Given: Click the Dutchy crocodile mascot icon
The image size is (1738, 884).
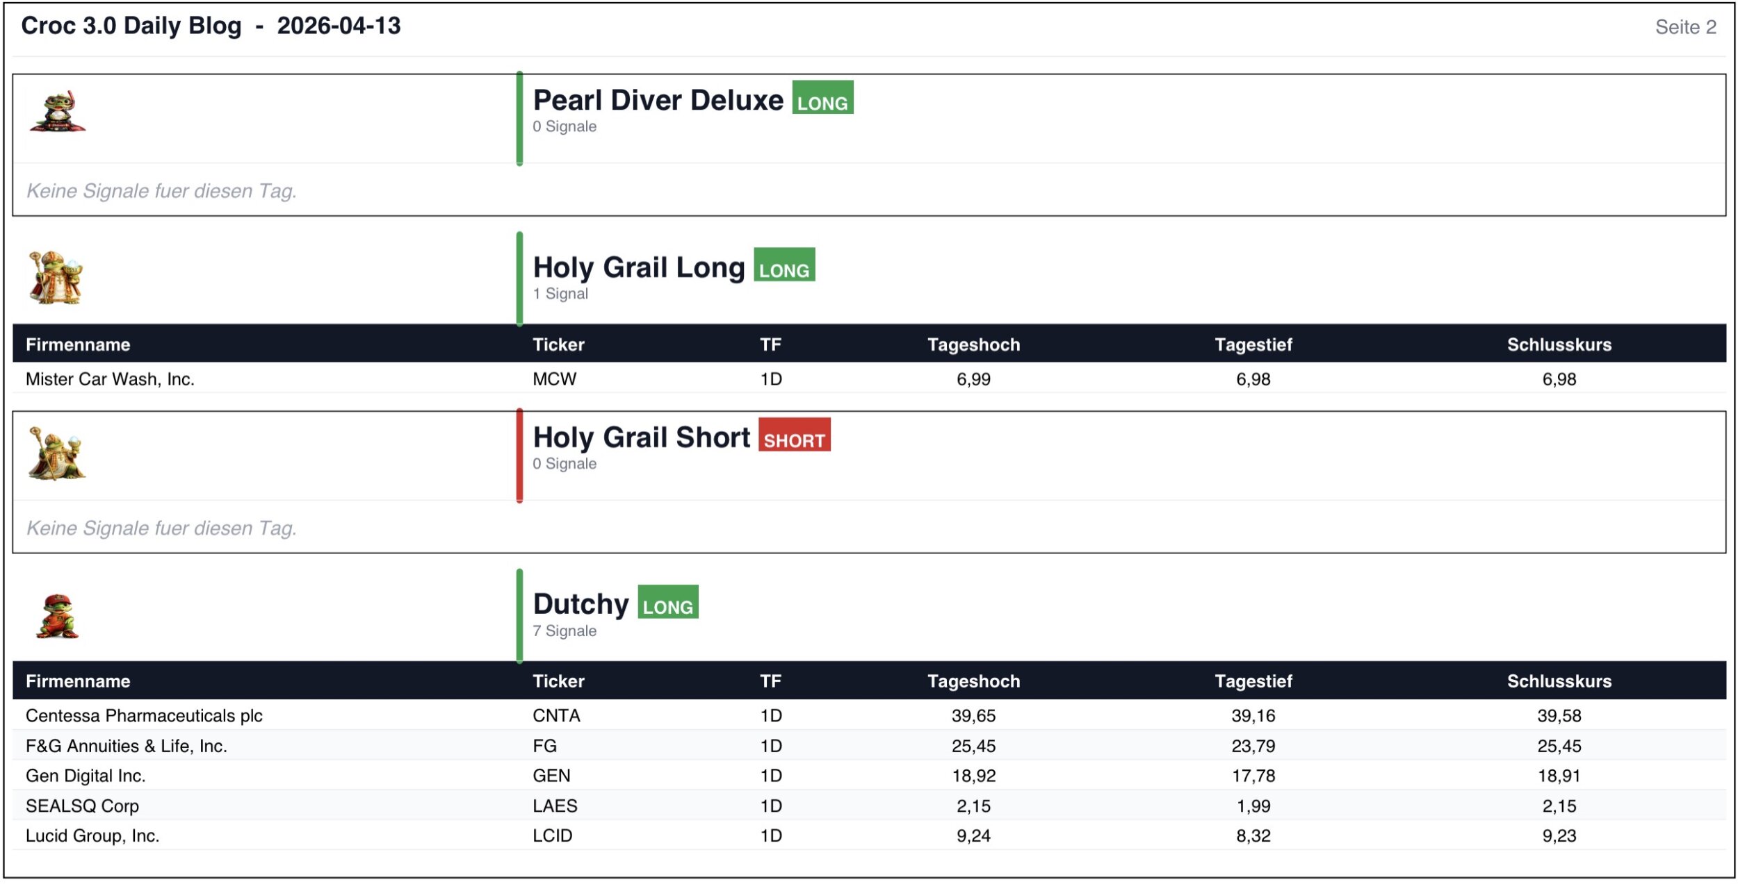Looking at the screenshot, I should [x=57, y=617].
